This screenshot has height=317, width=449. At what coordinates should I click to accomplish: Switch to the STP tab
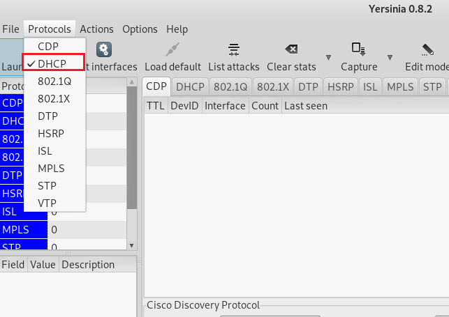click(x=432, y=87)
